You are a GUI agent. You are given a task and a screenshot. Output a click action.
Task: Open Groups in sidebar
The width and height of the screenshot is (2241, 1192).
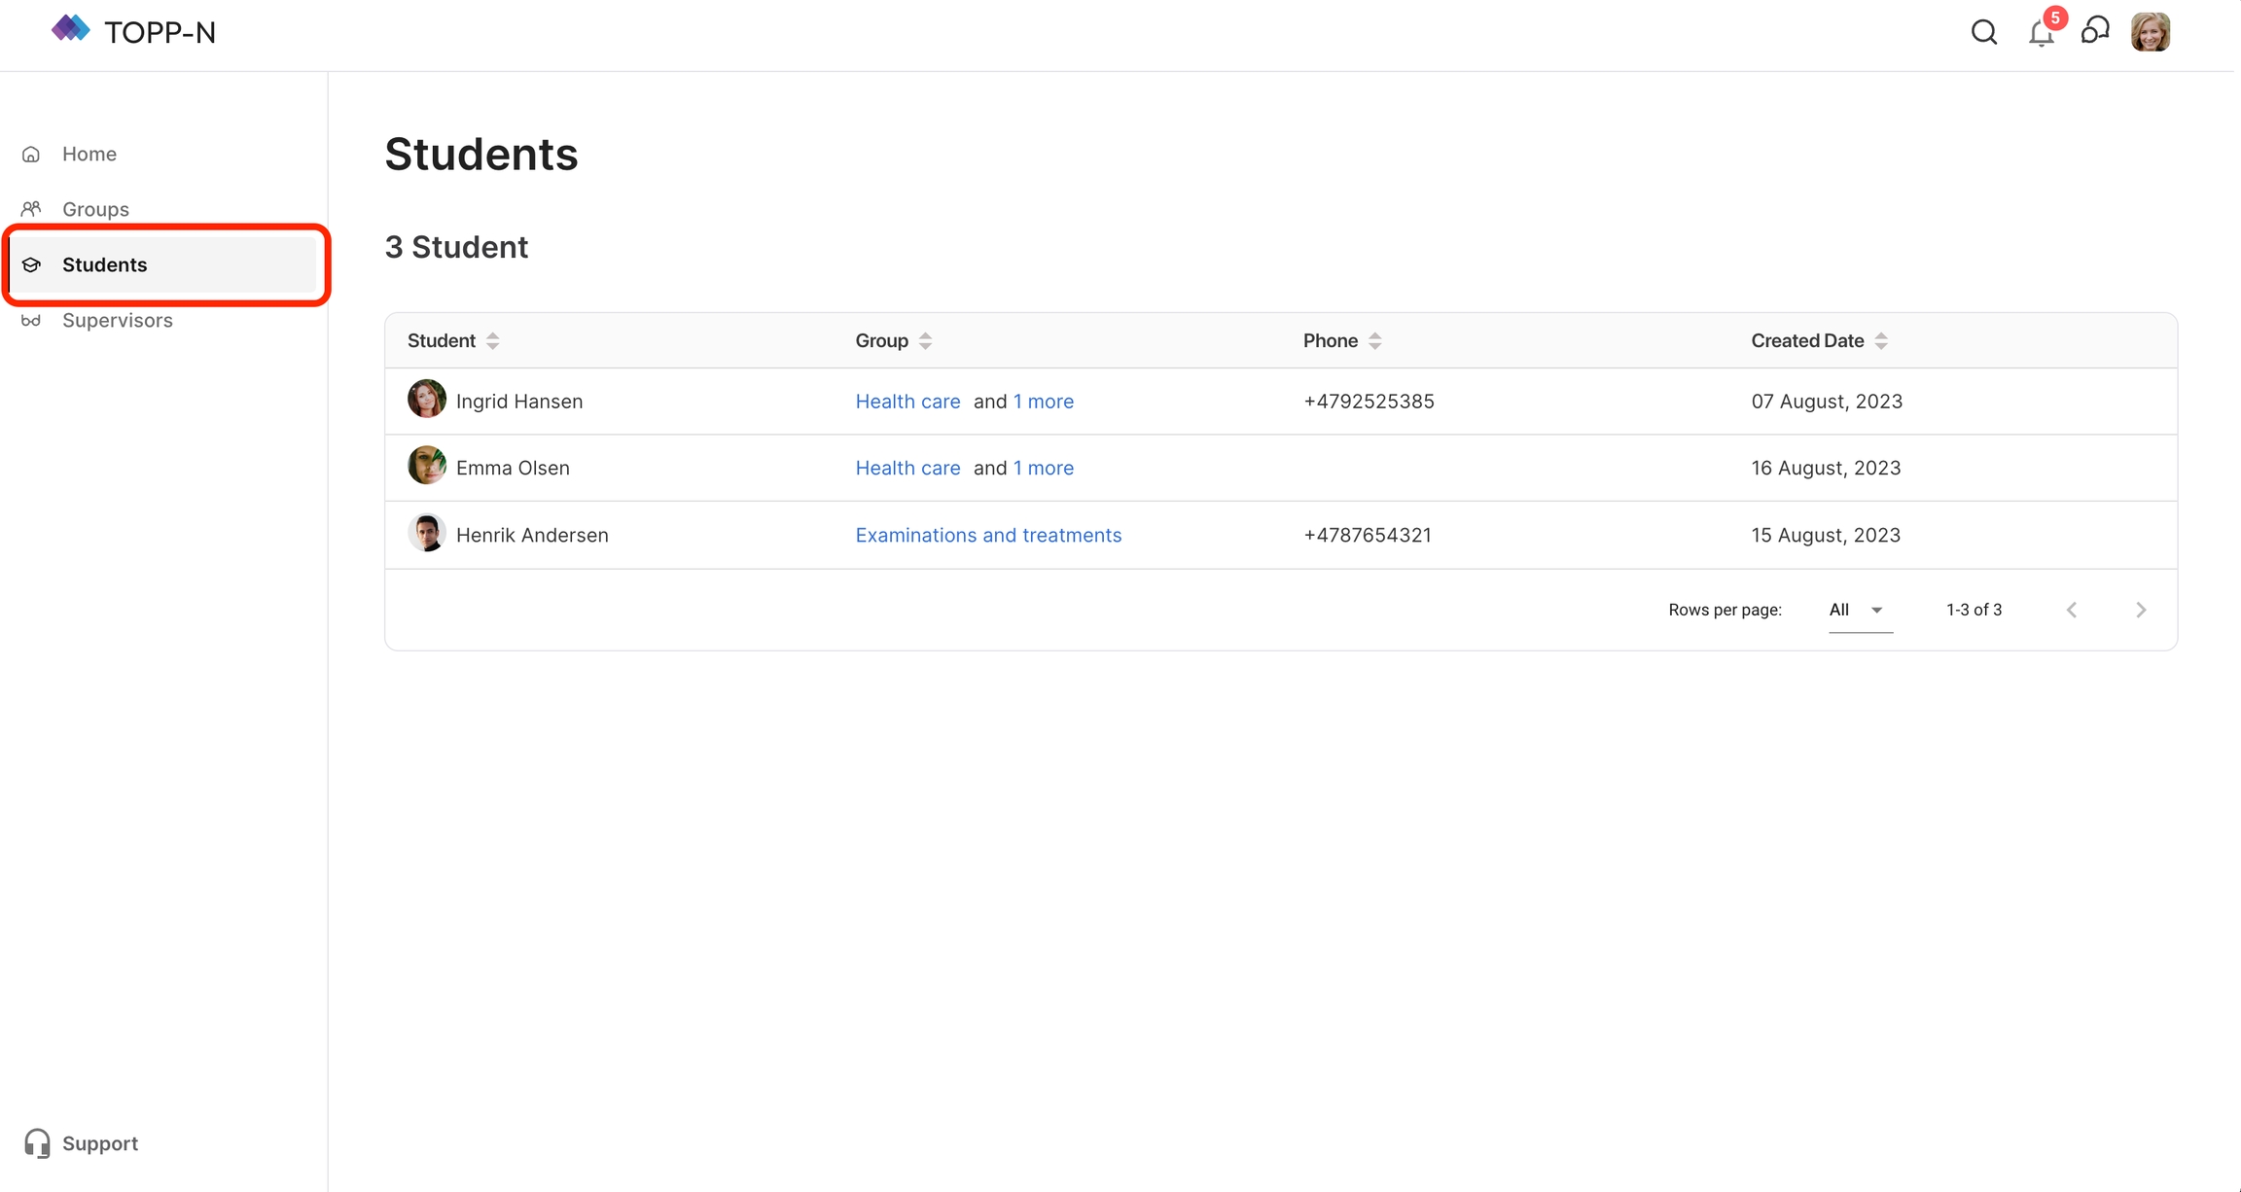click(95, 209)
